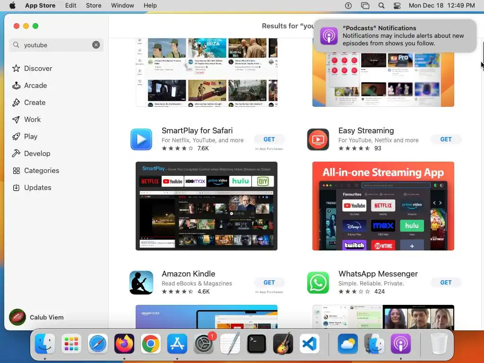The width and height of the screenshot is (484, 363).
Task: Open SmartPlay screenshot preview
Action: pos(207,206)
